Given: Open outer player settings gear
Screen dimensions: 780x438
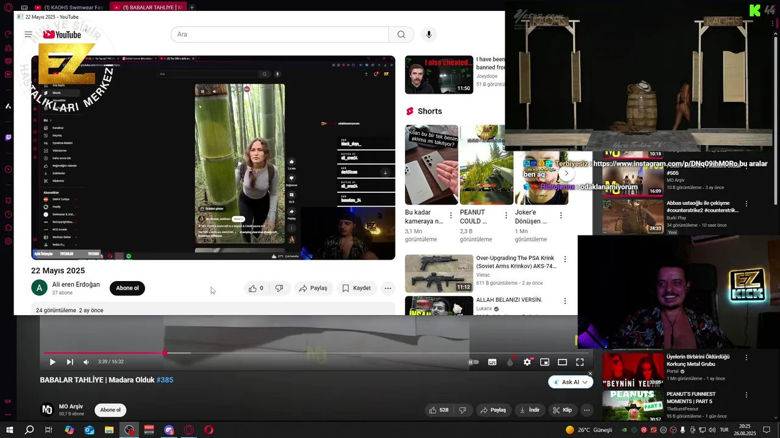Looking at the screenshot, I should 527,362.
